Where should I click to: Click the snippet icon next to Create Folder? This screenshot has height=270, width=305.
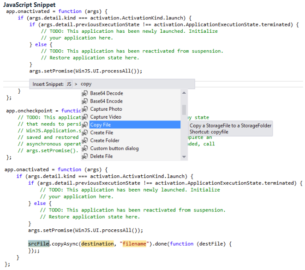click(85, 140)
